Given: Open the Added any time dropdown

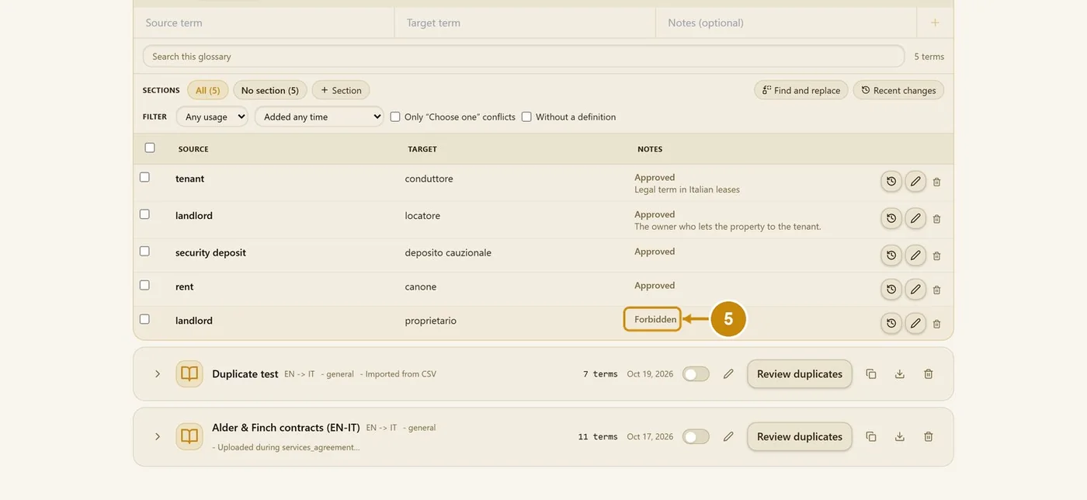Looking at the screenshot, I should click(319, 116).
